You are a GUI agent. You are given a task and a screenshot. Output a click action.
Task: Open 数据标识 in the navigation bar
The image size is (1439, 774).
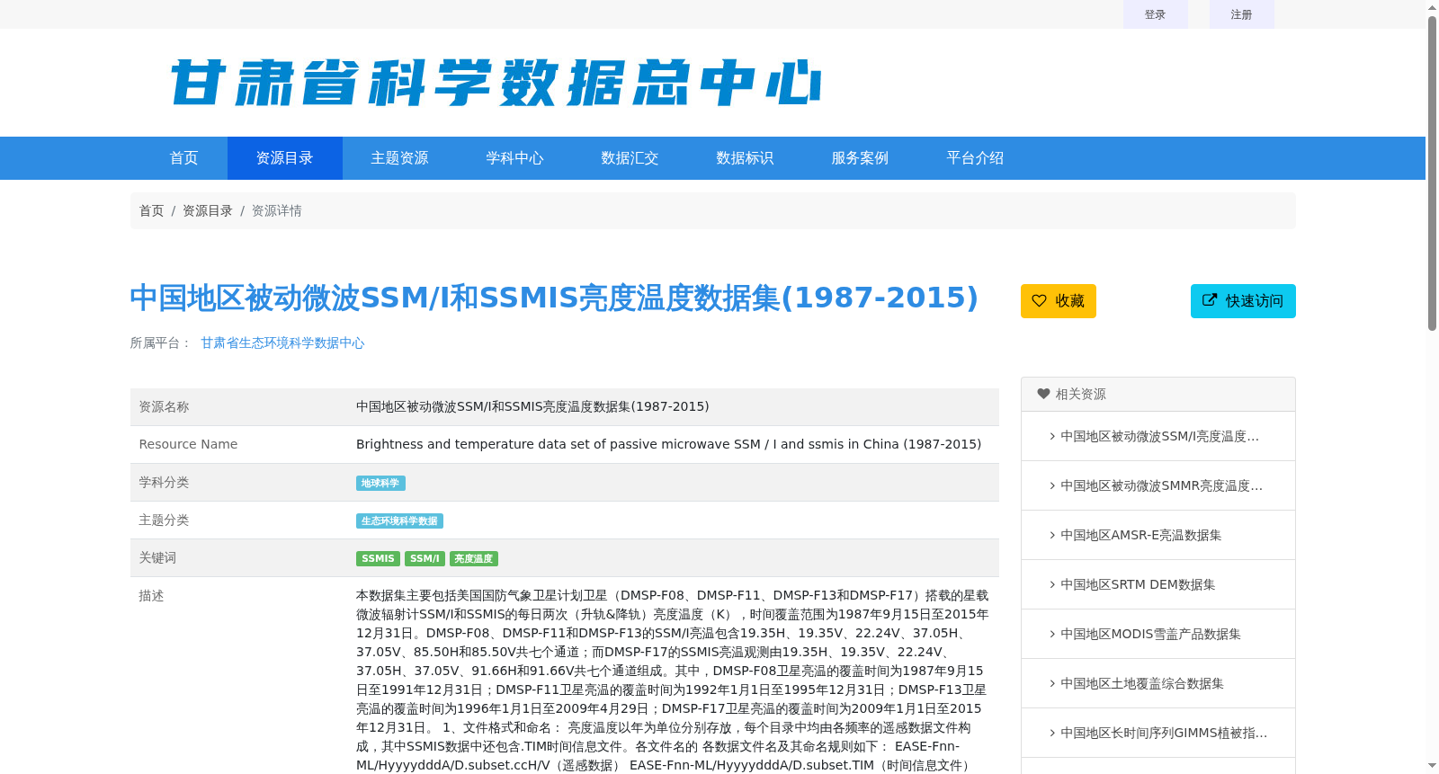(746, 158)
